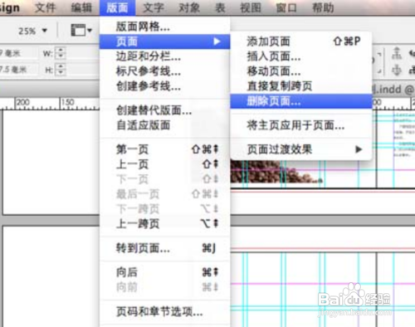Open the 帮助 menu

tap(323, 7)
